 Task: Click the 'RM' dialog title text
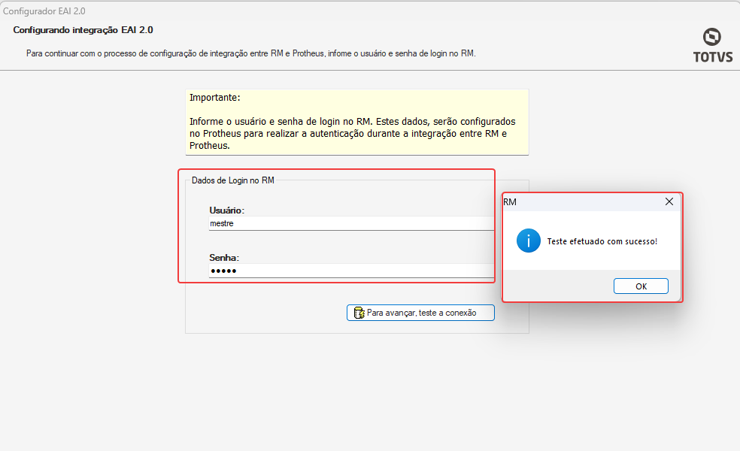point(510,202)
